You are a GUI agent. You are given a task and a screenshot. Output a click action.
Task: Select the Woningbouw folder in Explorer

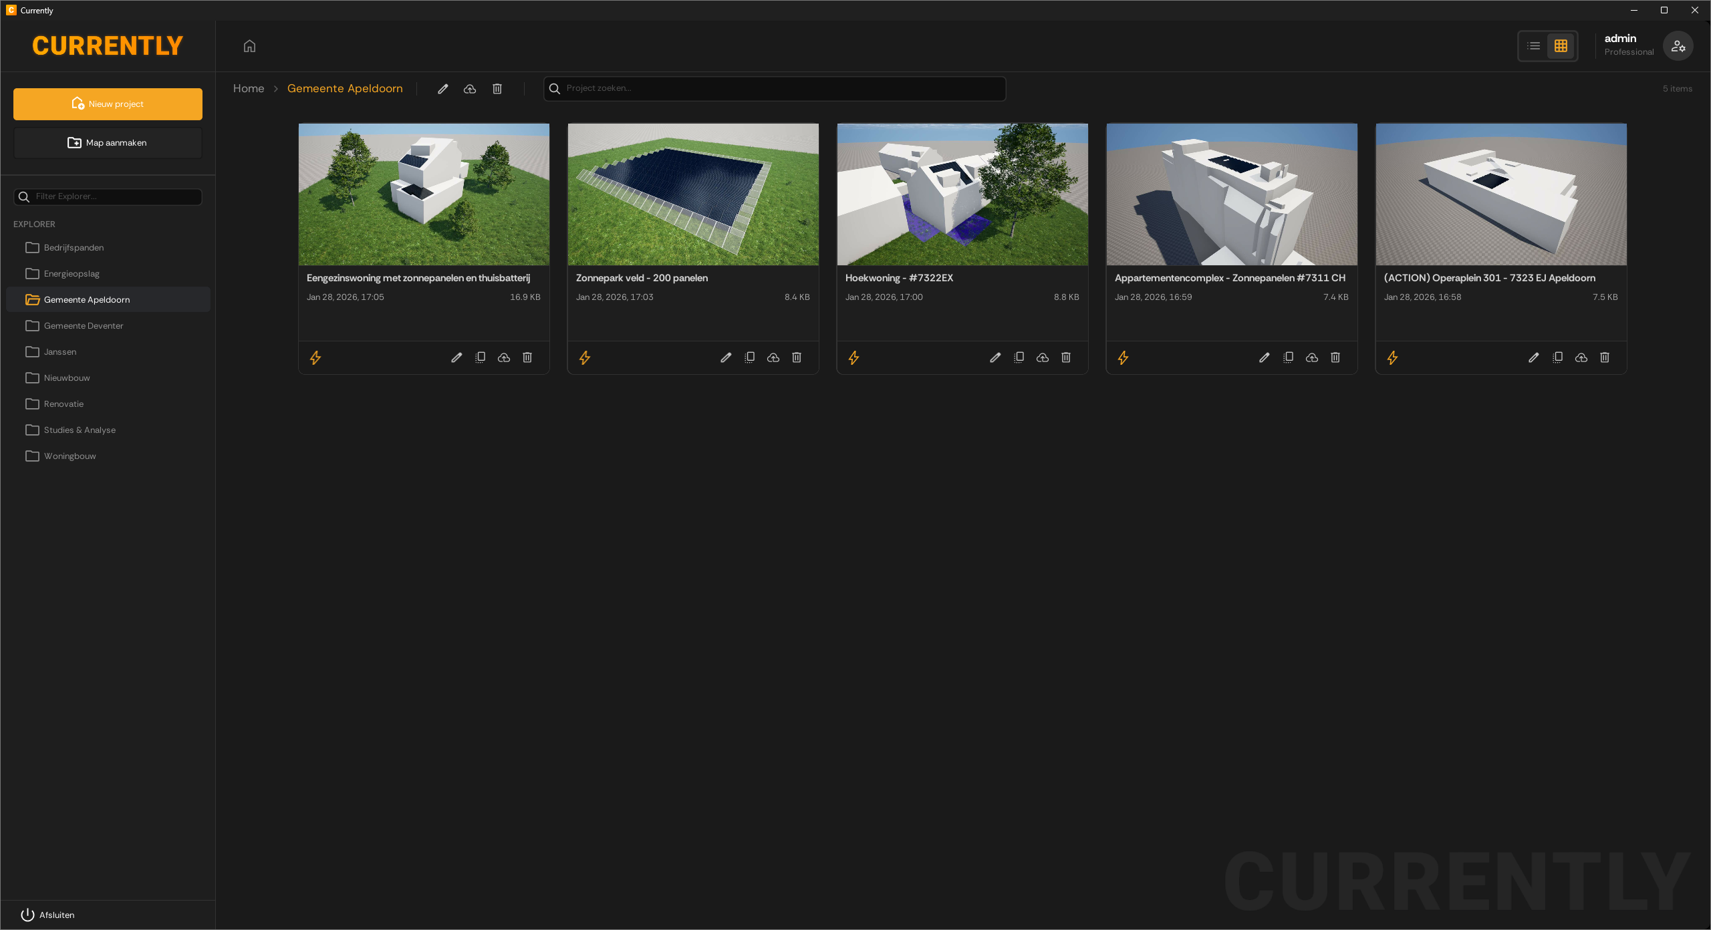click(70, 456)
